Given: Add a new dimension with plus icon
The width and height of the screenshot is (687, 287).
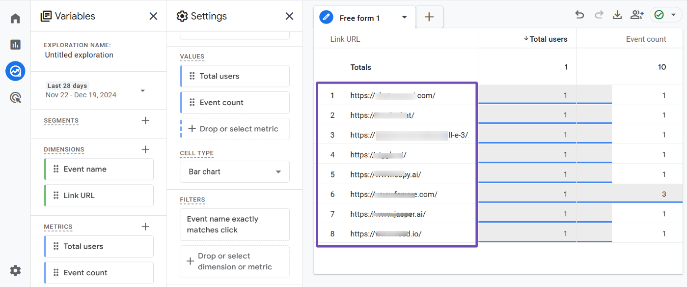Looking at the screenshot, I should coord(145,149).
